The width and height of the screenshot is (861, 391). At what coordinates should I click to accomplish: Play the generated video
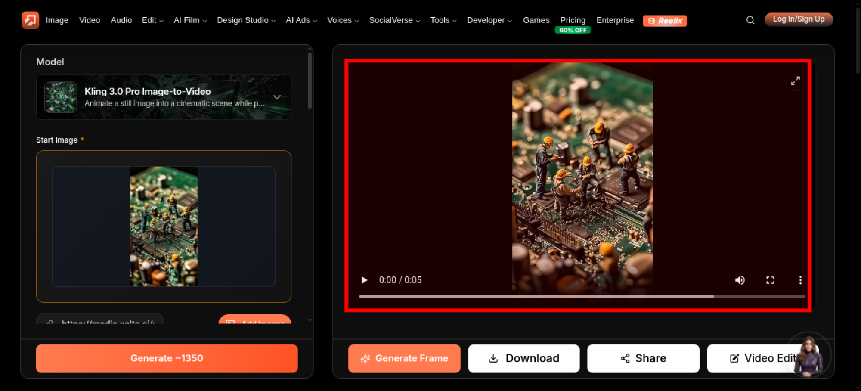pyautogui.click(x=364, y=280)
